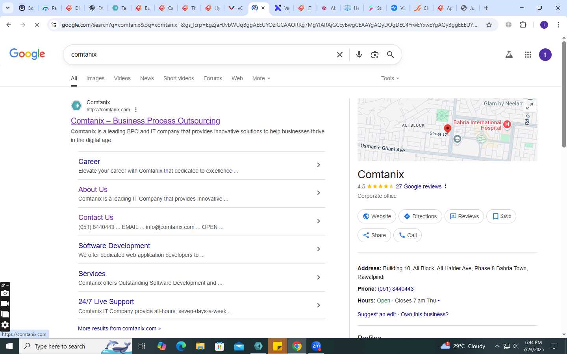The image size is (567, 354).
Task: Open more options beside the Comtanix result URL
Action: point(136,110)
